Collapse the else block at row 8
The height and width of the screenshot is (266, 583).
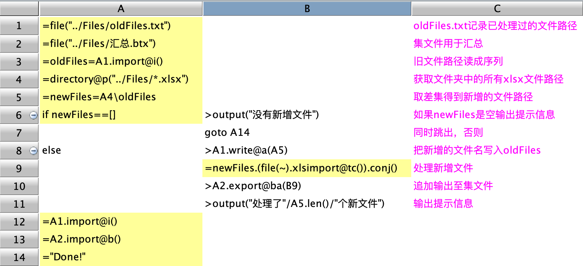(x=33, y=151)
